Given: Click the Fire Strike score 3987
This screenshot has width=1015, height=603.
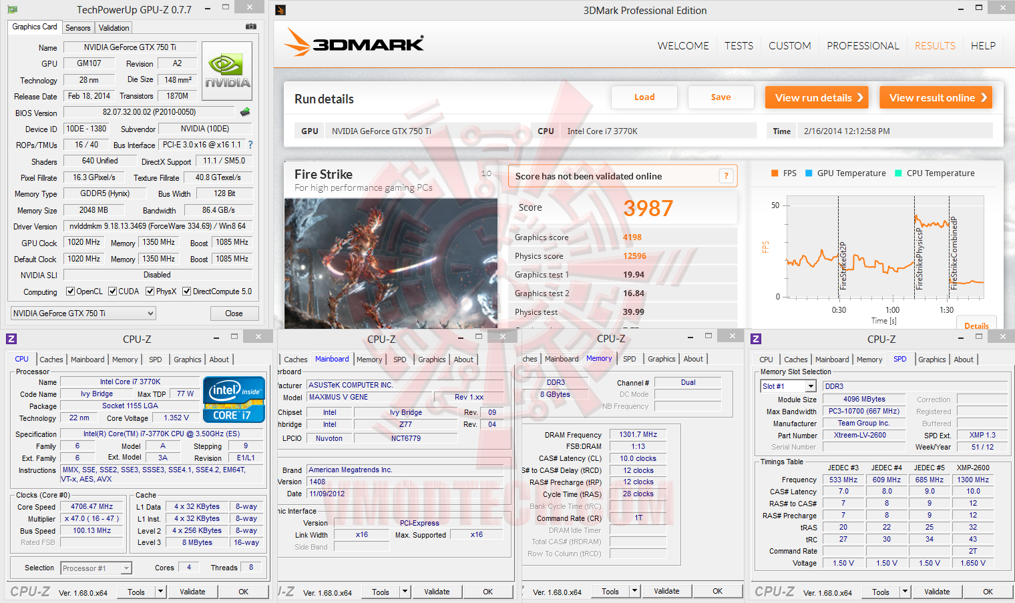Looking at the screenshot, I should point(648,208).
